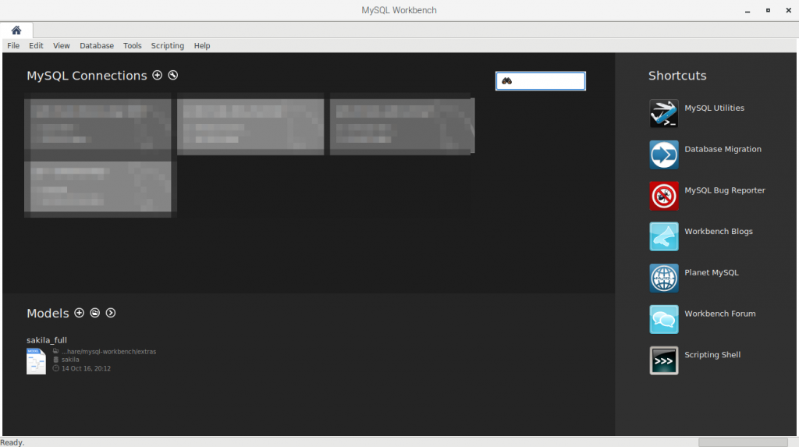Open the Planet MySQL globe icon
This screenshot has height=447, width=799.
pos(664,278)
